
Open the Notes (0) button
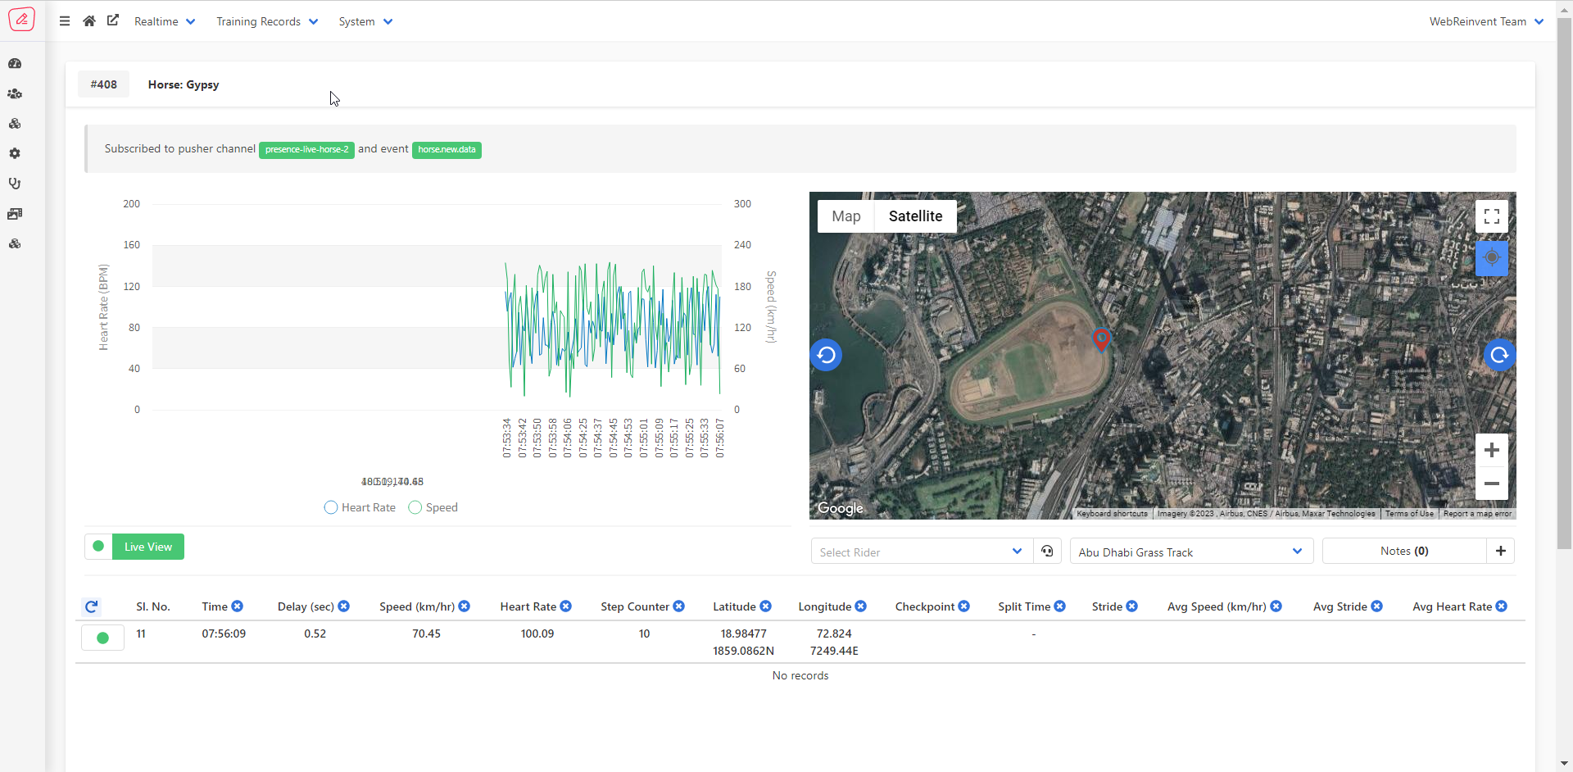(x=1403, y=552)
